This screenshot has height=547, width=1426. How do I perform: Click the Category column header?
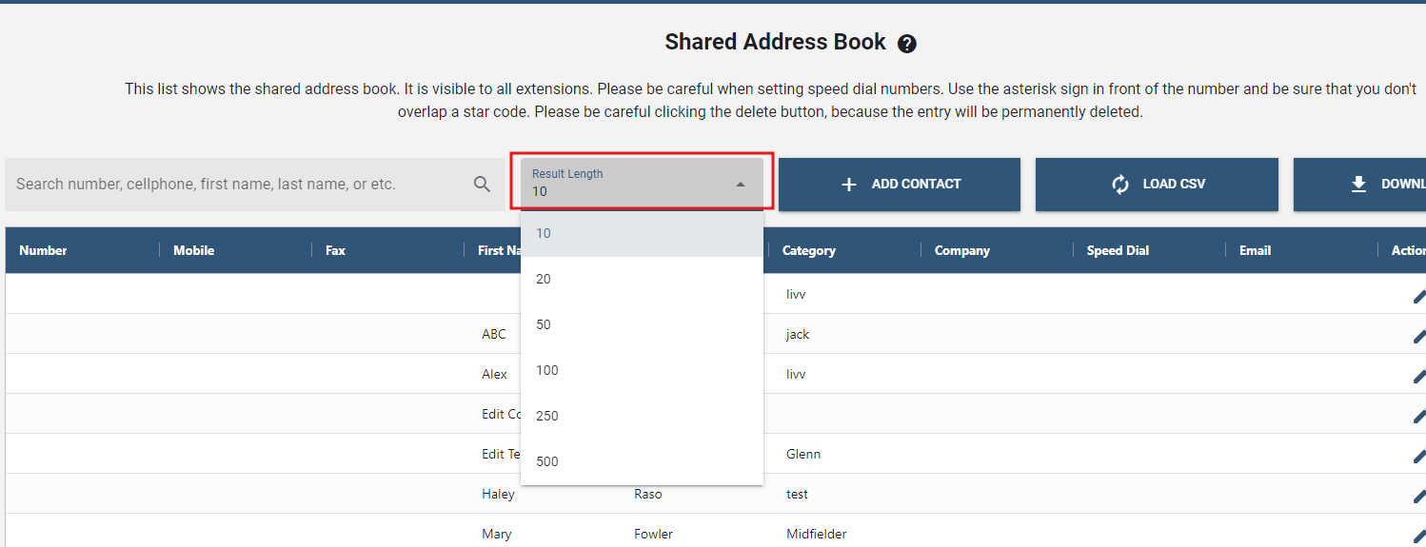click(x=809, y=250)
